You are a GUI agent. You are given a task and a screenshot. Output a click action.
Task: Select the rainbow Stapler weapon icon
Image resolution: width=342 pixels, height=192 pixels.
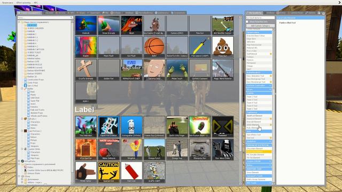86,47
